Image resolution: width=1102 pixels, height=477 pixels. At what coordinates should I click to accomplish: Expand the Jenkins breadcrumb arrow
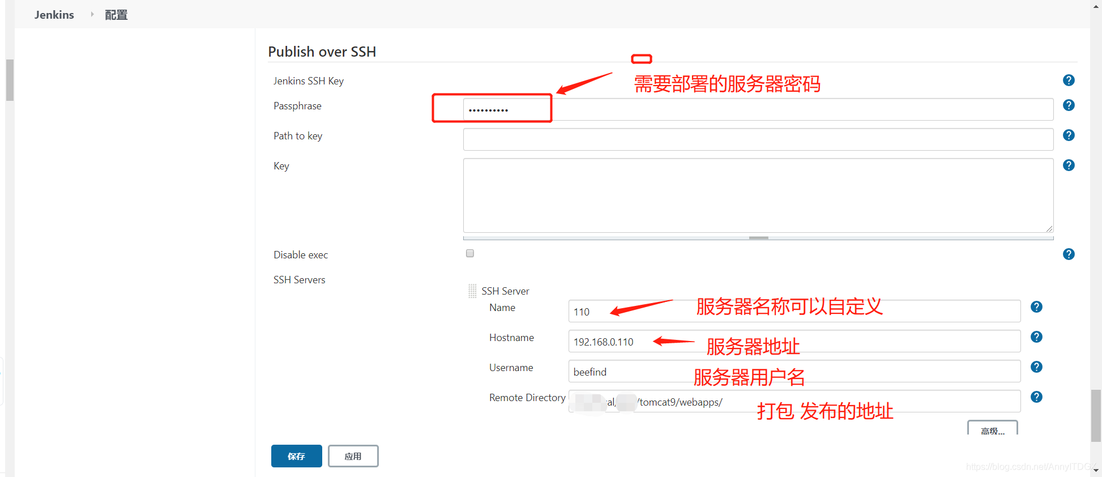coord(92,15)
